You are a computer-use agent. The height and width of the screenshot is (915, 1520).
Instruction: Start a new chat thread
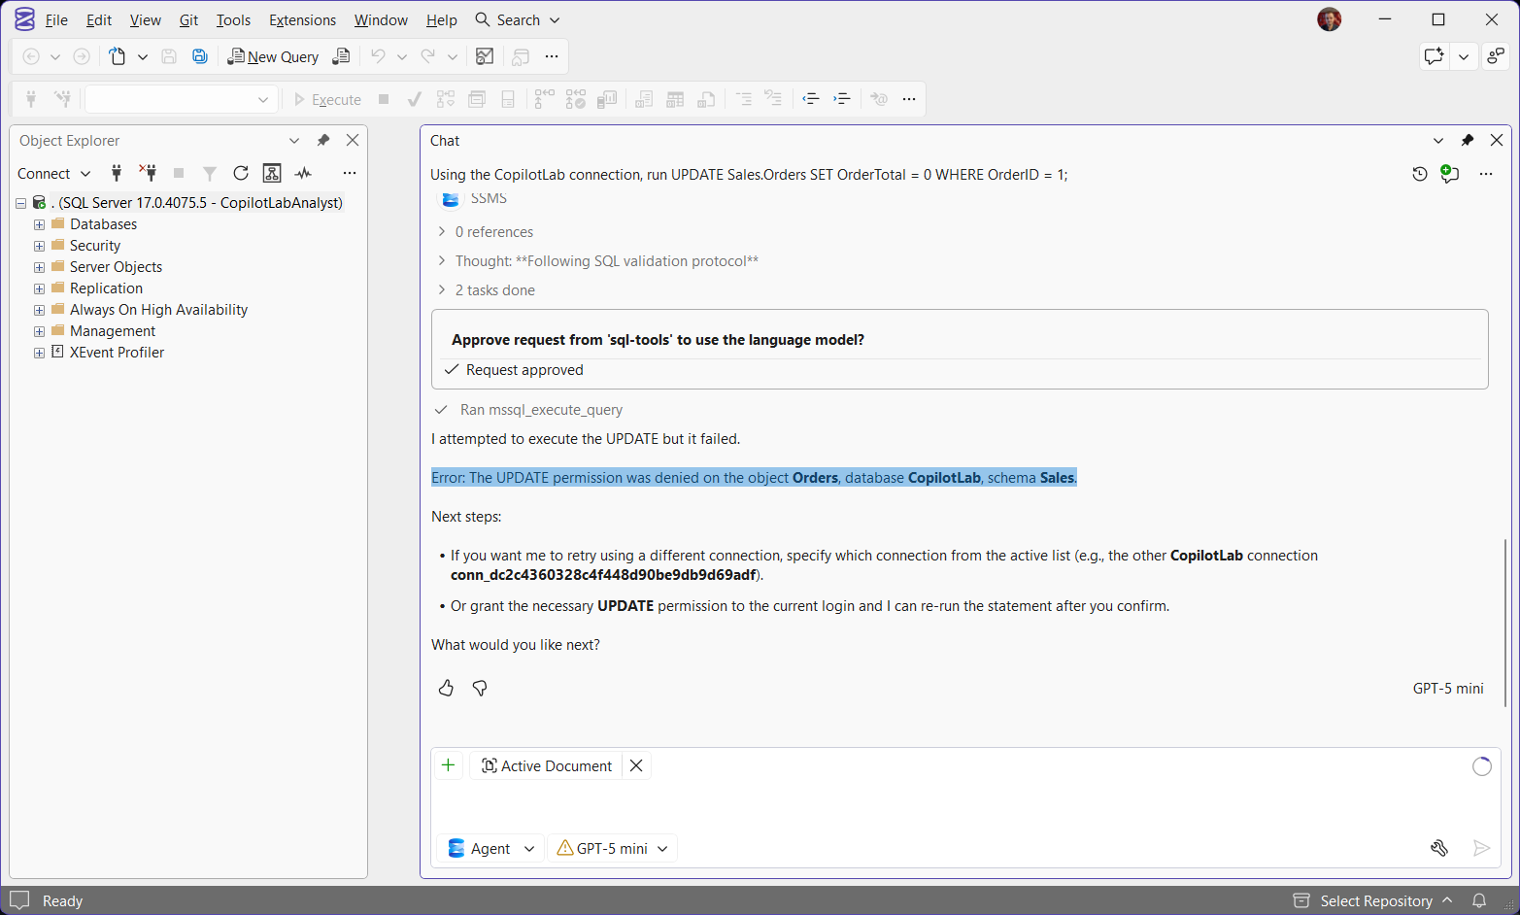(1450, 174)
